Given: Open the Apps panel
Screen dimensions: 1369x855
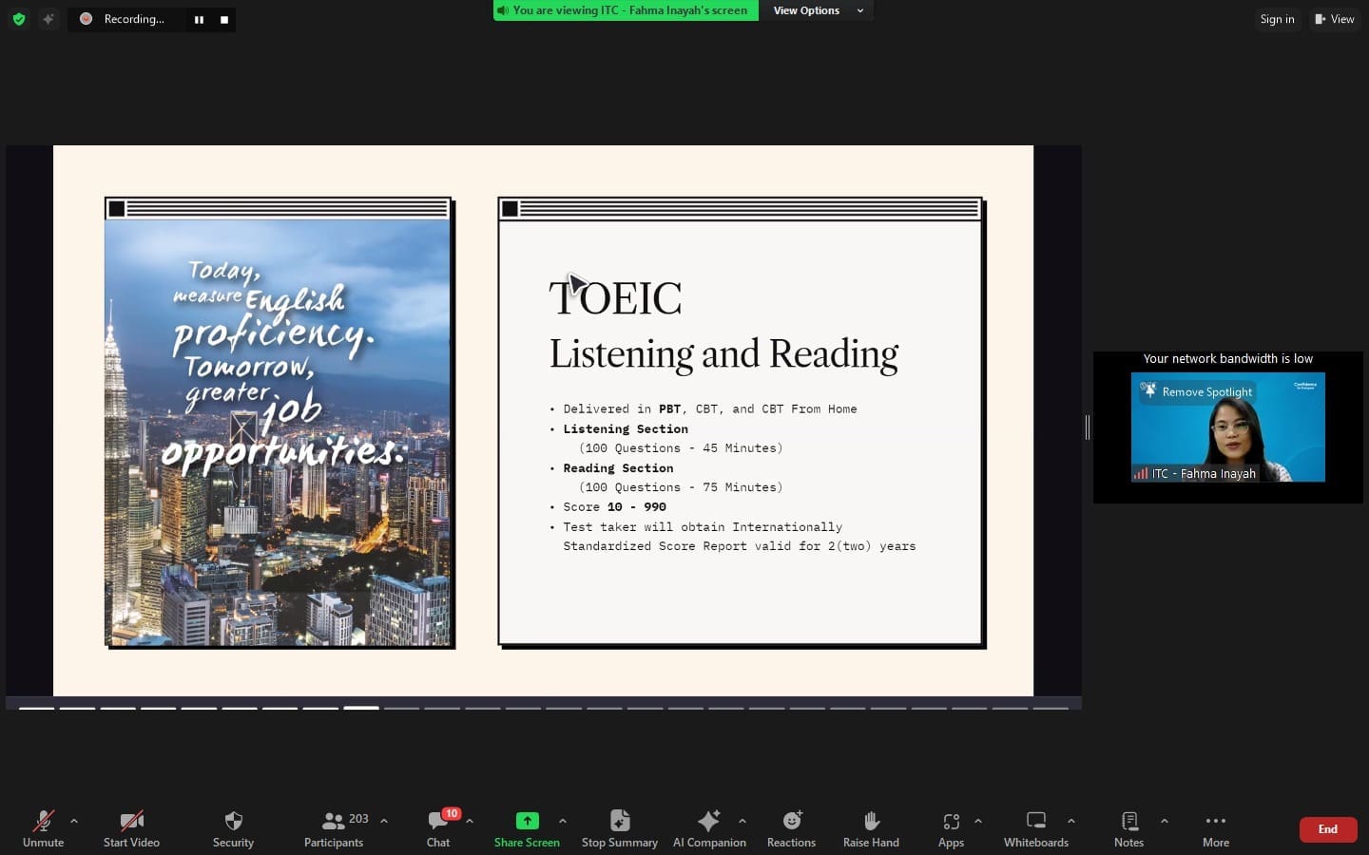Looking at the screenshot, I should click(x=951, y=828).
